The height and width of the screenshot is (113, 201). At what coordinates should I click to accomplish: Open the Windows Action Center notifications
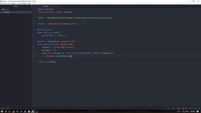coord(198,111)
